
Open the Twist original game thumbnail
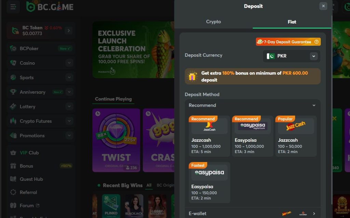pos(116,140)
